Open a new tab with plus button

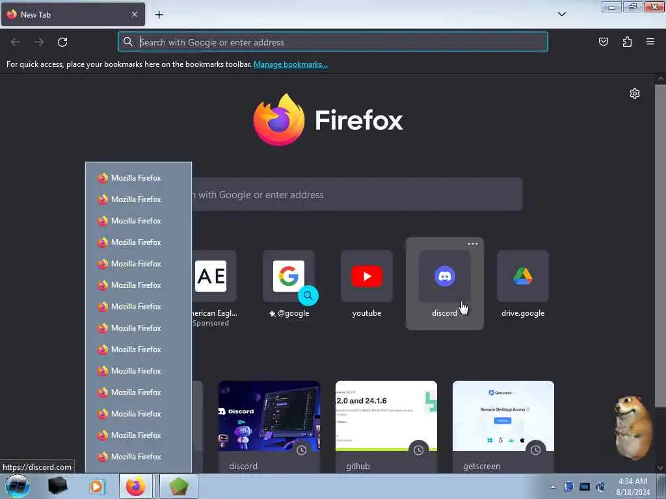pos(159,15)
